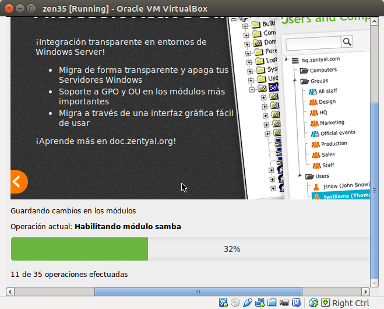Select the Sales group entry
384x309 pixels.
point(328,154)
